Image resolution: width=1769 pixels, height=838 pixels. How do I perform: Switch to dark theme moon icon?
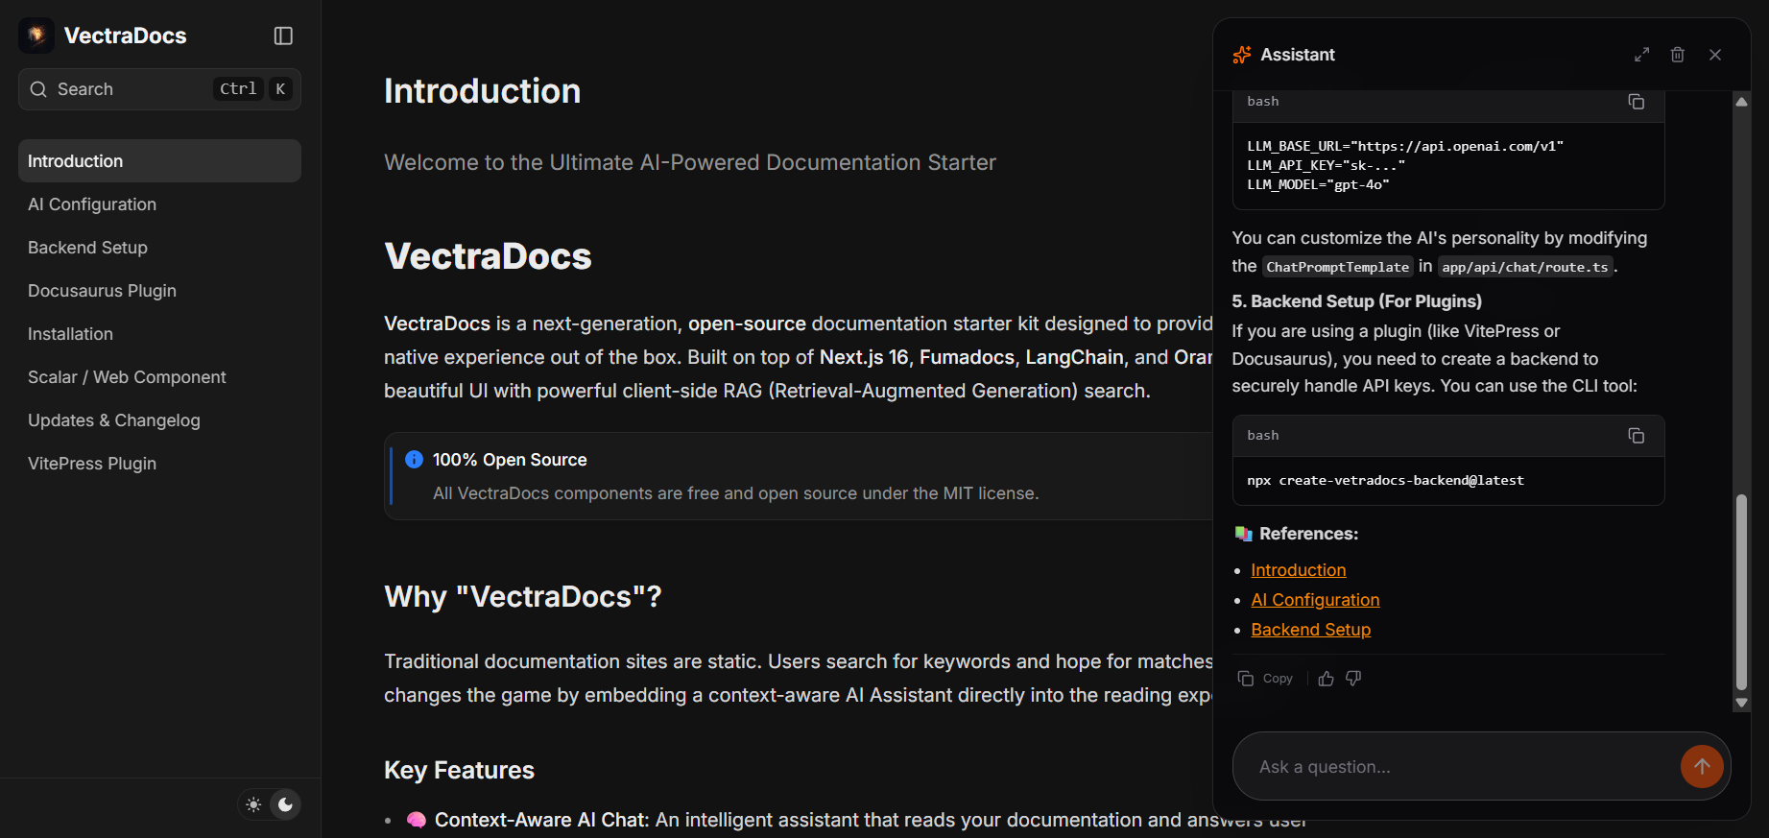pos(285,804)
